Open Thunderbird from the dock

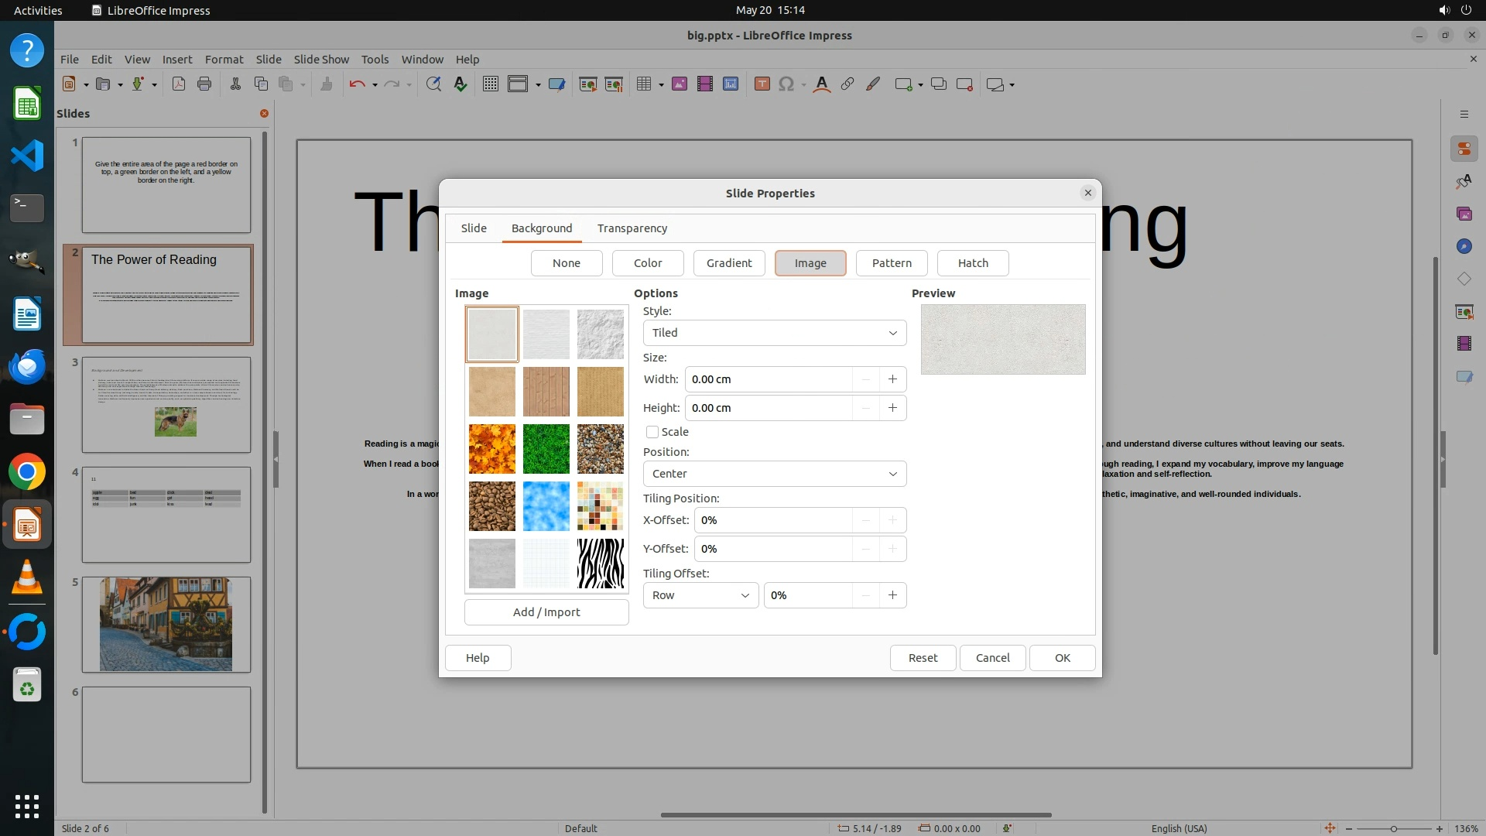pyautogui.click(x=27, y=366)
